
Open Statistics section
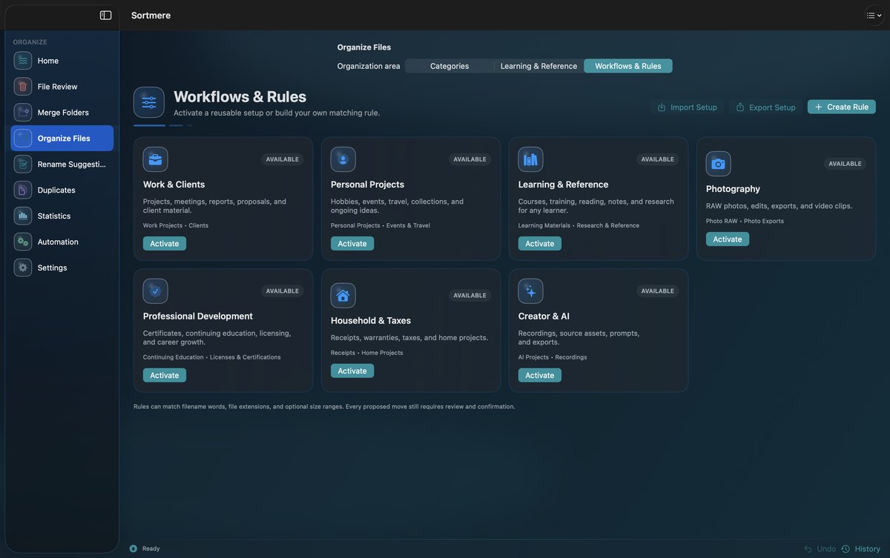(62, 216)
